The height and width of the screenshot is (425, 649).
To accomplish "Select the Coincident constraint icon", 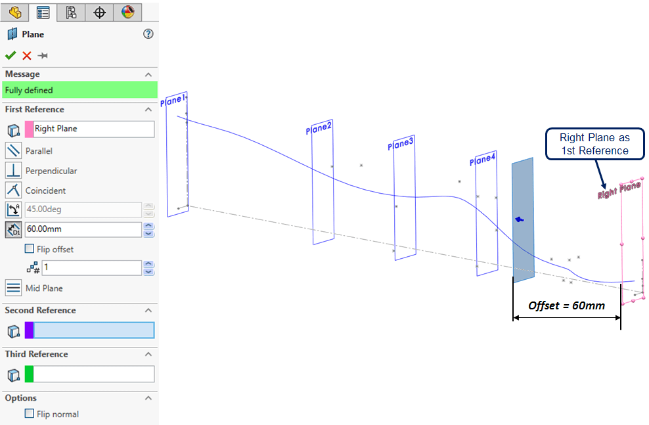I will click(x=13, y=190).
